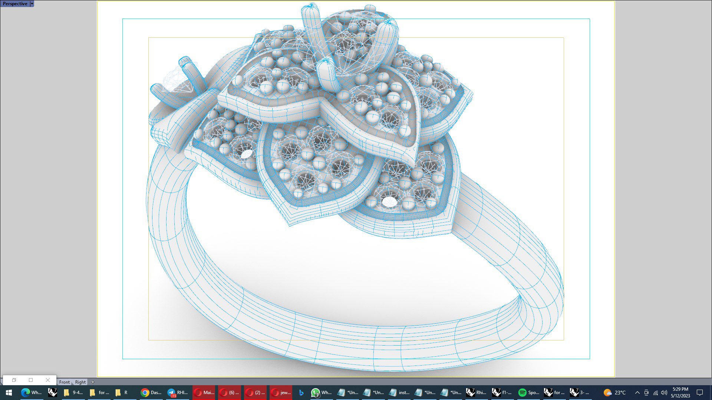
Task: Expand the hidden system tray icons
Action: 637,393
